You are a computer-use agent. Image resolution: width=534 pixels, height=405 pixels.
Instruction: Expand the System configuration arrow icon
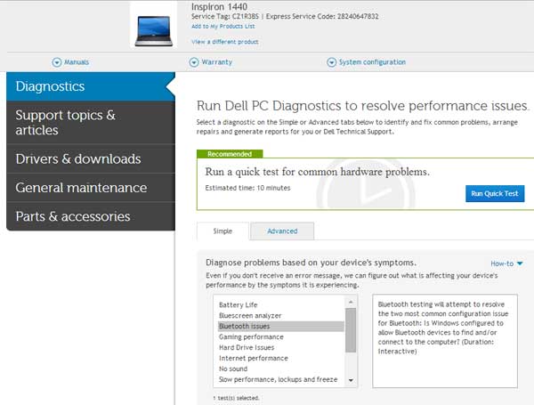(331, 62)
